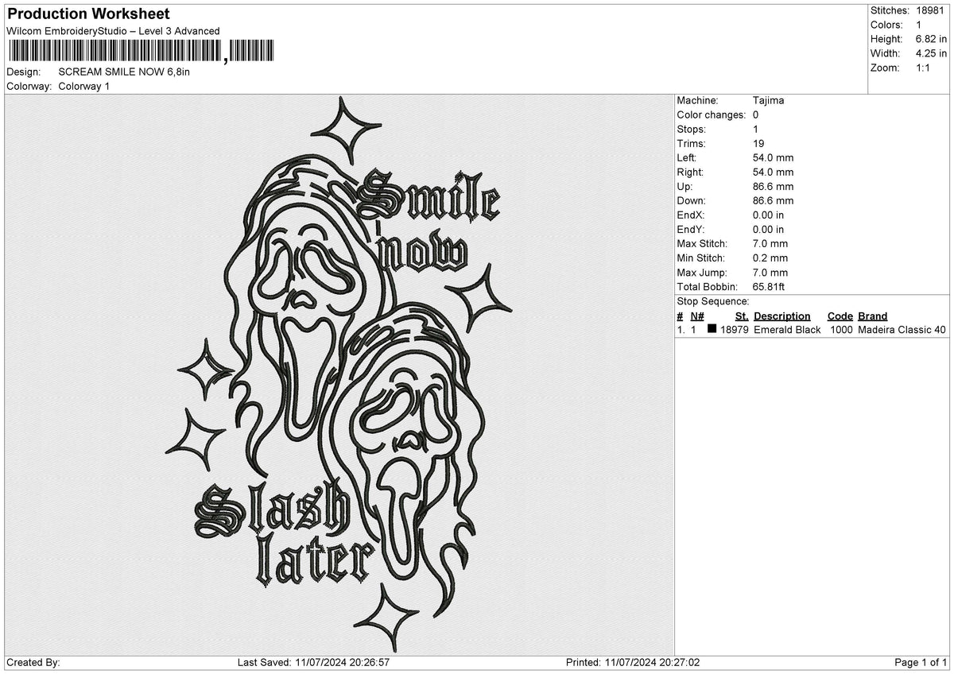Image resolution: width=954 pixels, height=674 pixels.
Task: Click "Page 1 of 1" in the footer
Action: click(x=921, y=662)
